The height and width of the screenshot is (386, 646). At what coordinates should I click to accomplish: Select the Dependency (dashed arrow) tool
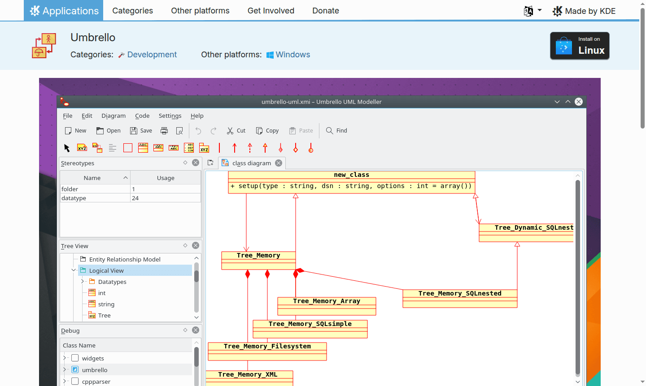pos(249,148)
